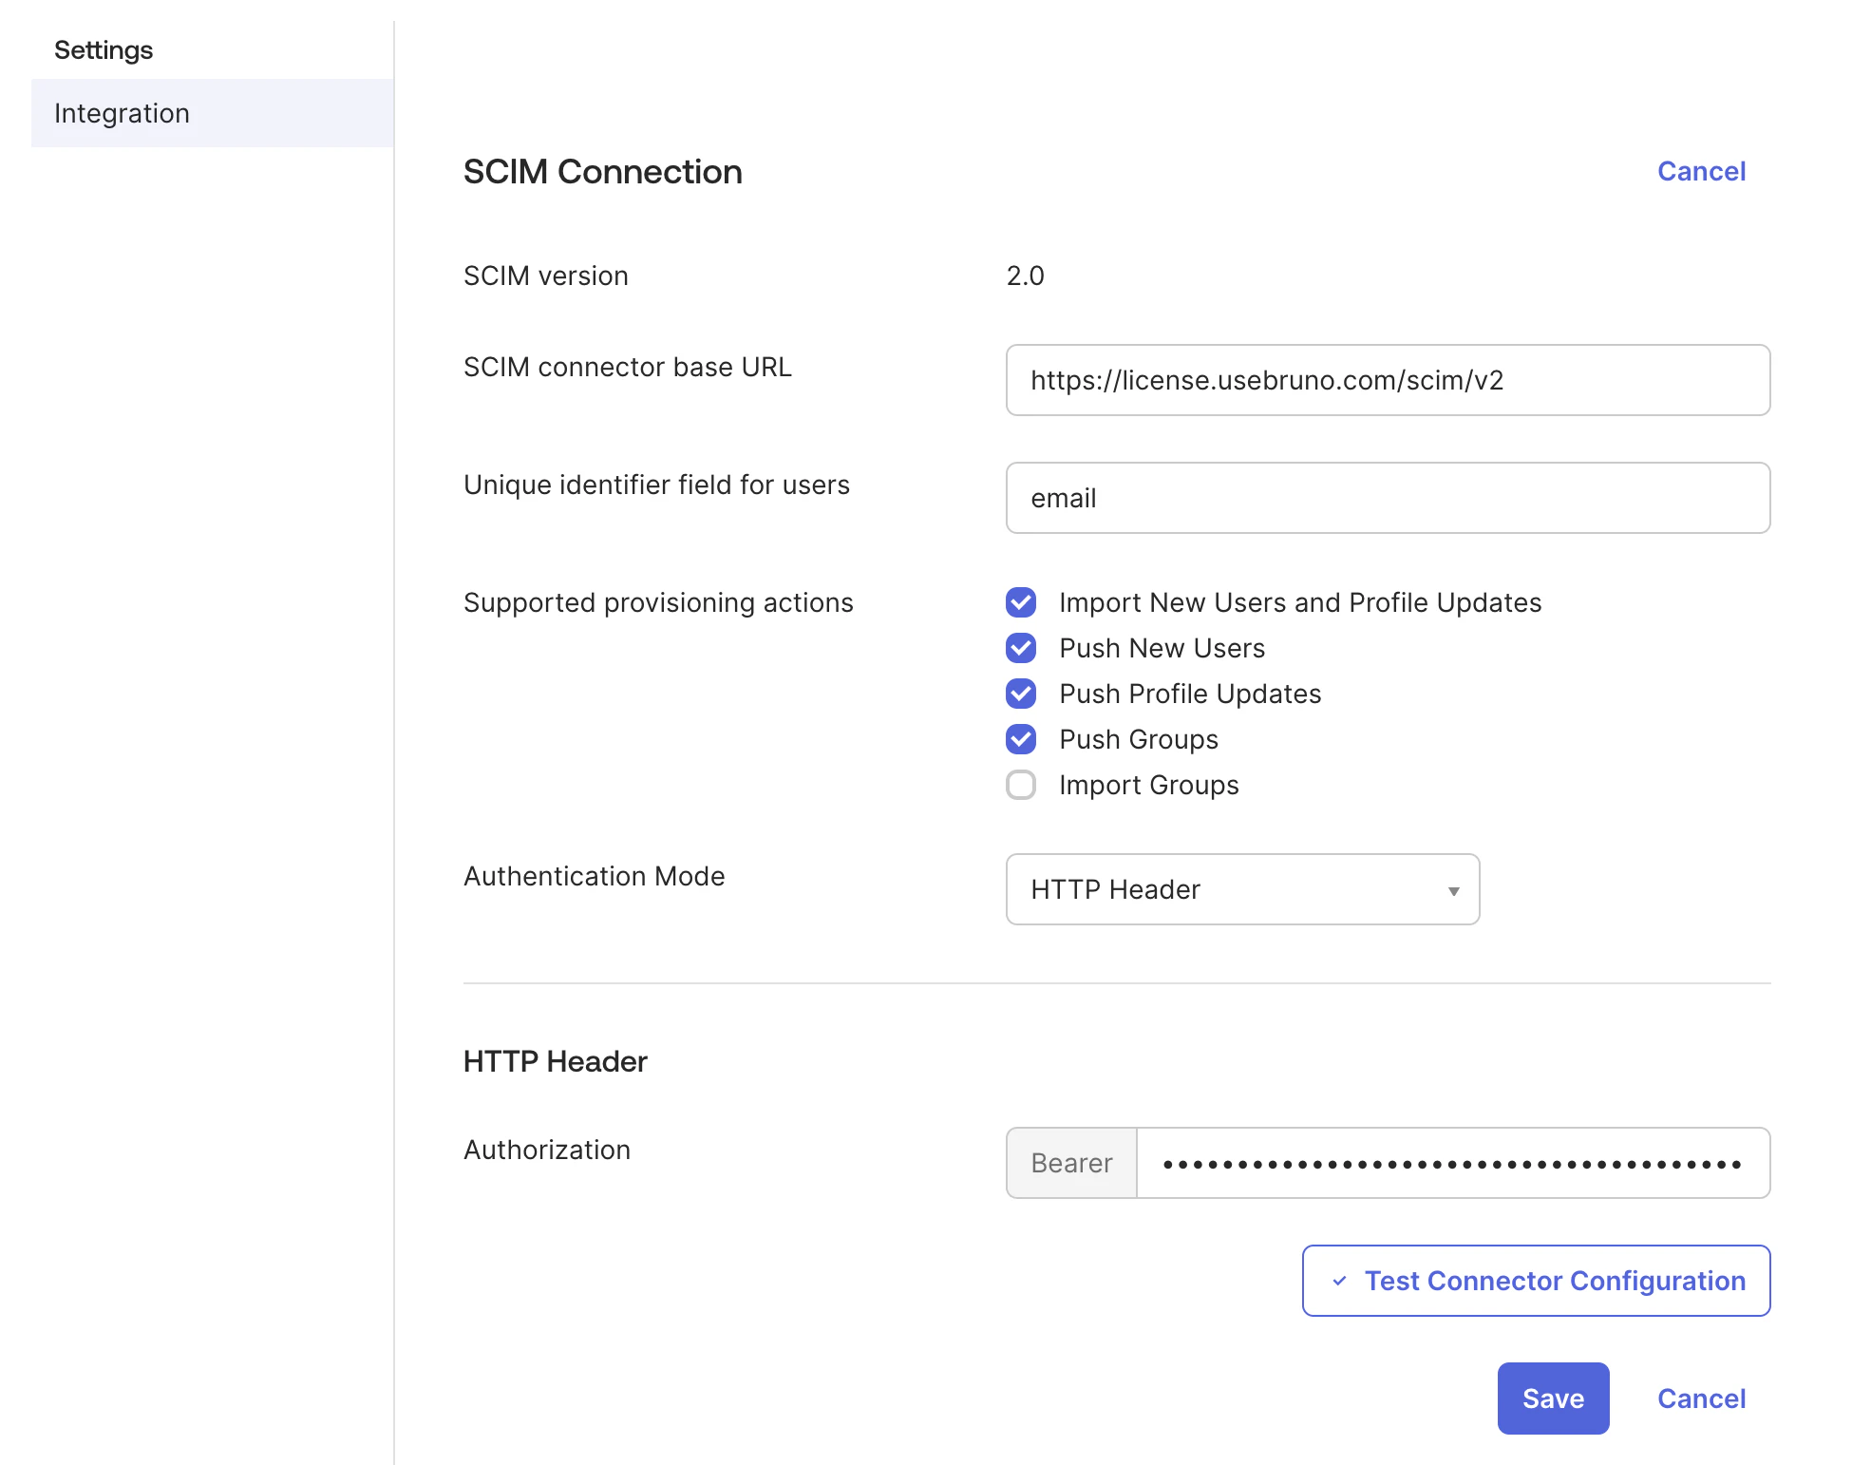Click the SCIM version value 2.0

1025,276
